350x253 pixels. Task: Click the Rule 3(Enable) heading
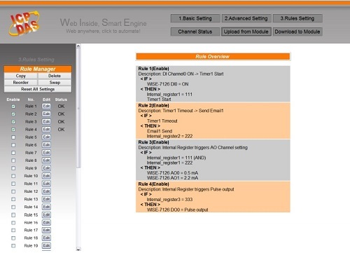153,142
